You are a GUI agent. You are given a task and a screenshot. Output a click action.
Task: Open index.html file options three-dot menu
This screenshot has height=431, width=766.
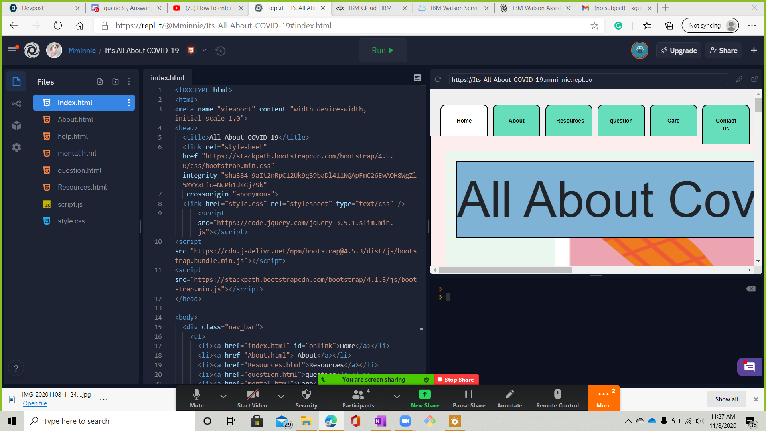click(x=128, y=103)
